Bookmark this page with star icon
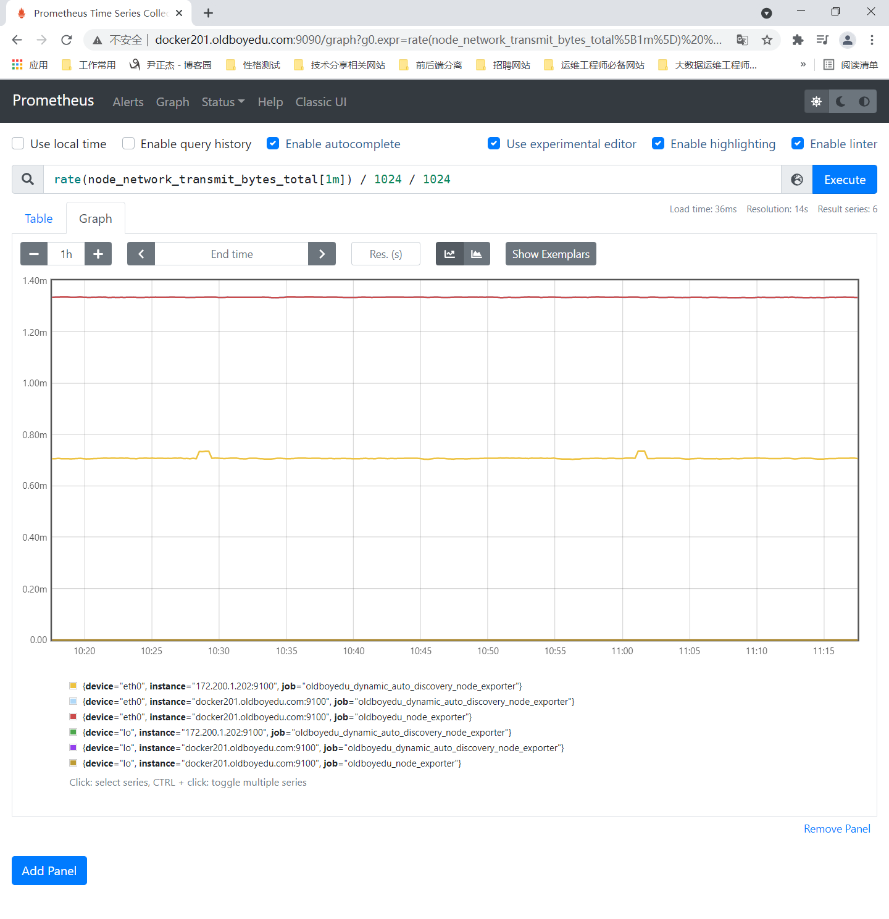Image resolution: width=889 pixels, height=919 pixels. [767, 40]
